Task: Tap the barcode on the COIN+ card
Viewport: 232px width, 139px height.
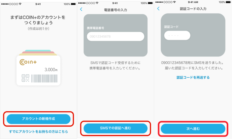Action: [x=44, y=78]
